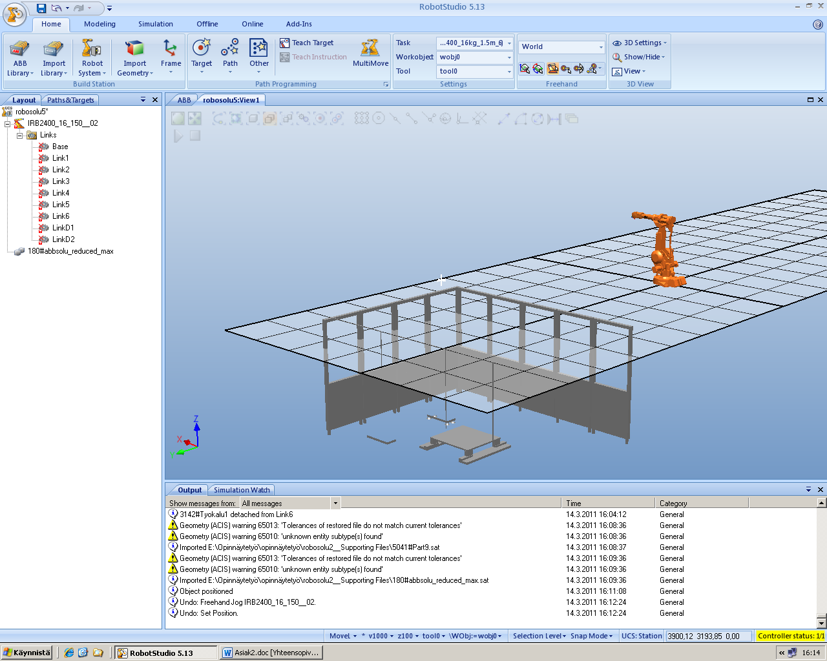Click the RobotStudio application orb button
Screen dimensions: 827x661
(14, 13)
